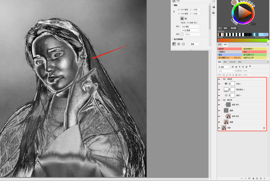Click the ruler corner icon in 标尺和网格
Image resolution: width=270 pixels, height=181 pixels.
coord(174,44)
